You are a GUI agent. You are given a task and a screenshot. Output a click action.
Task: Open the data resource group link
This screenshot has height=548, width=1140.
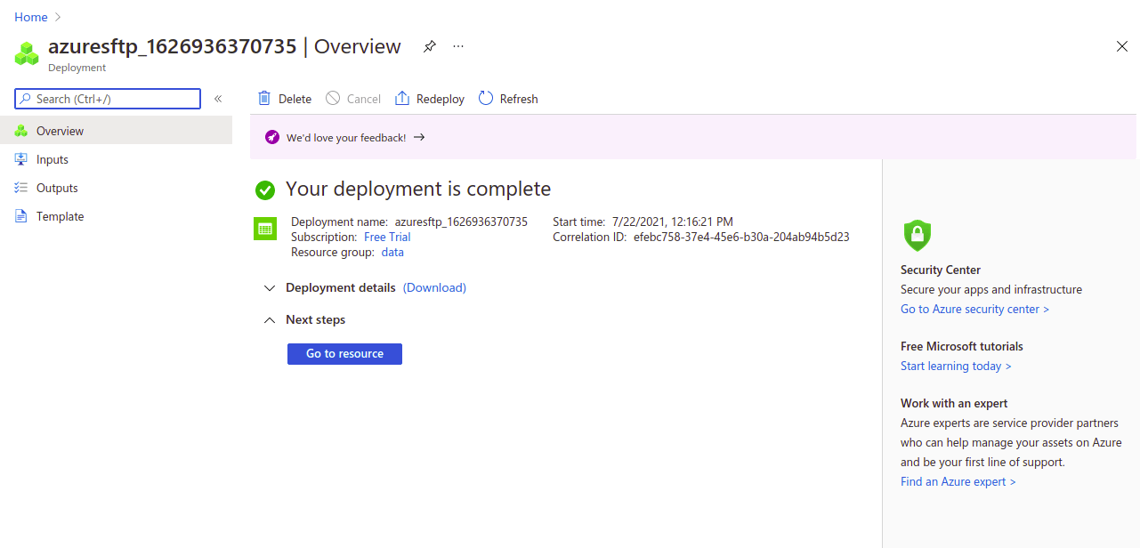pos(392,252)
